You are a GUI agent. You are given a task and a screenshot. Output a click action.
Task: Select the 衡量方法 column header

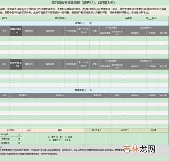coord(60,95)
